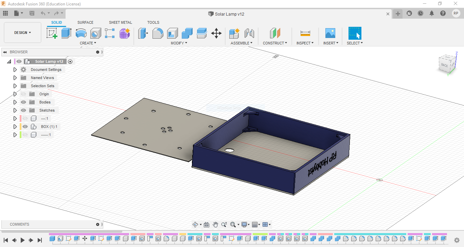Switch to the SHEET METAL tab
This screenshot has height=247, width=464.
pyautogui.click(x=121, y=22)
